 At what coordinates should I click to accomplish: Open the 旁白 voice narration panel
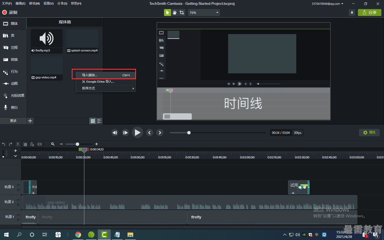coord(13,107)
